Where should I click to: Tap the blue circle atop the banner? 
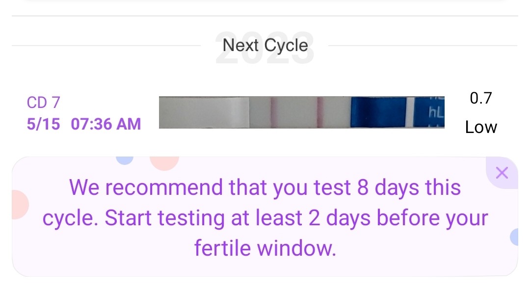(125, 160)
